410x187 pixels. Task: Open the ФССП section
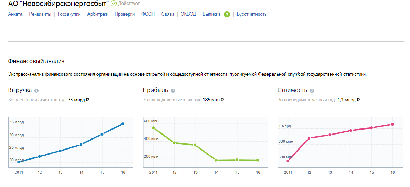pyautogui.click(x=148, y=14)
